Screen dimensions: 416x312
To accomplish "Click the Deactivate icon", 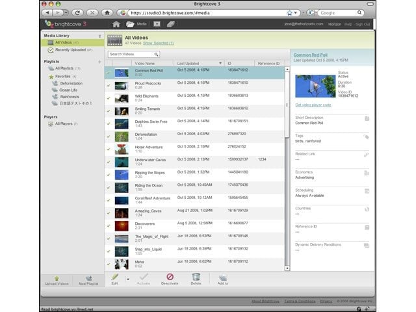I will tap(170, 277).
